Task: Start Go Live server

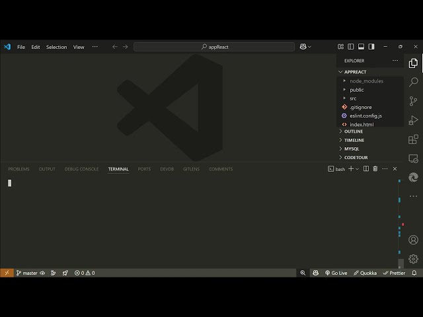Action: (x=336, y=273)
